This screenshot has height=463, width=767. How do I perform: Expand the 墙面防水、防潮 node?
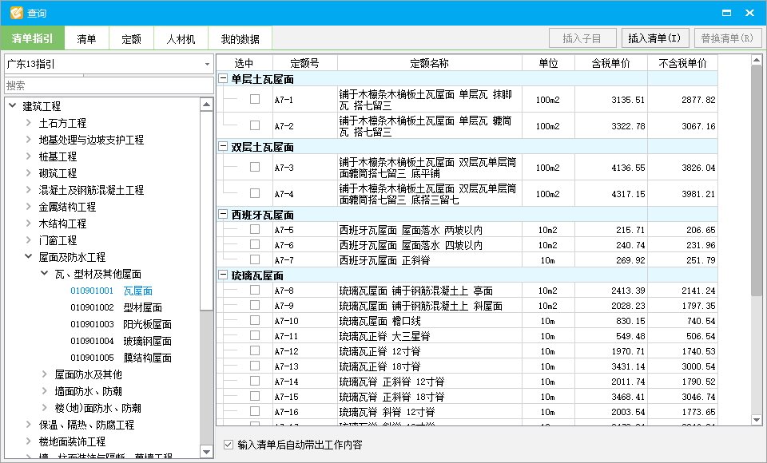(45, 390)
